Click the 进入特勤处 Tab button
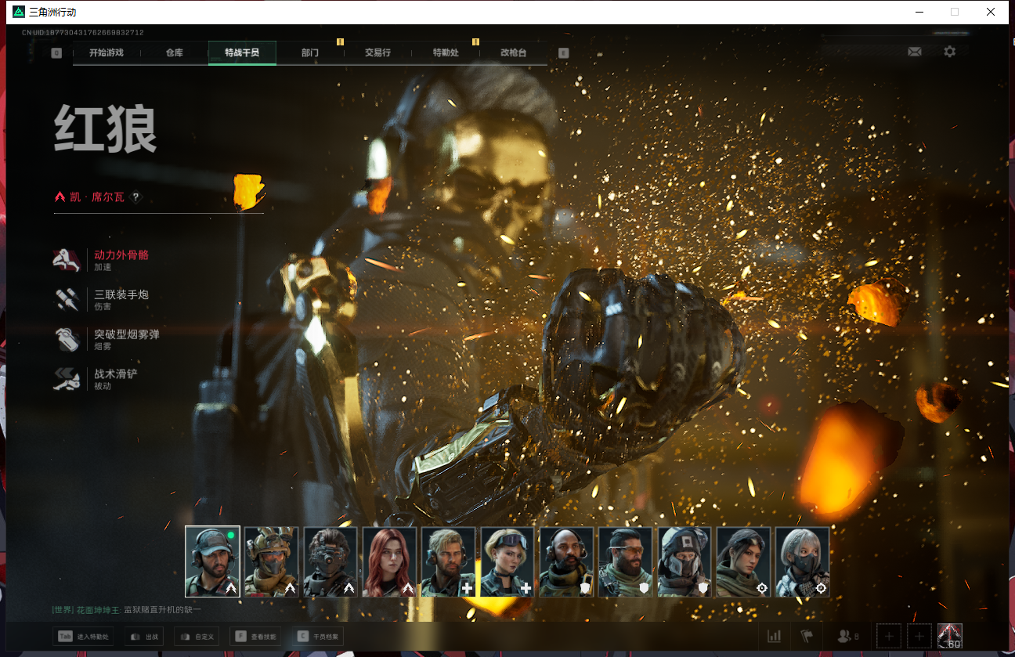This screenshot has width=1015, height=657. (x=83, y=637)
